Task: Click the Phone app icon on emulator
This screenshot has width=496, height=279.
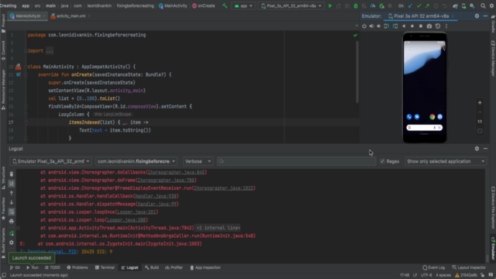Action: coord(409,117)
